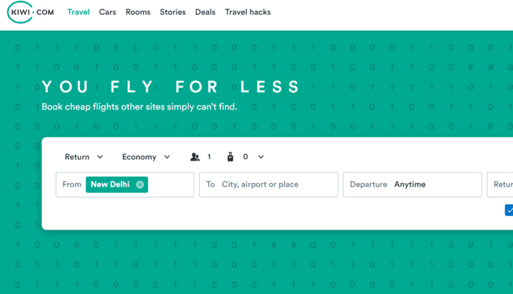513x294 pixels.
Task: Open the Cars menu item
Action: pyautogui.click(x=107, y=12)
